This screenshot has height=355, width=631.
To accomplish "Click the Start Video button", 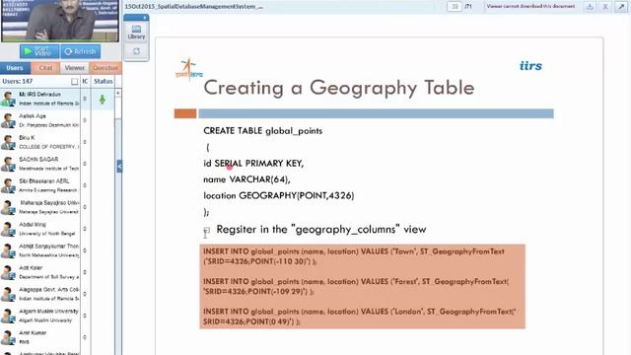I will pyautogui.click(x=39, y=51).
